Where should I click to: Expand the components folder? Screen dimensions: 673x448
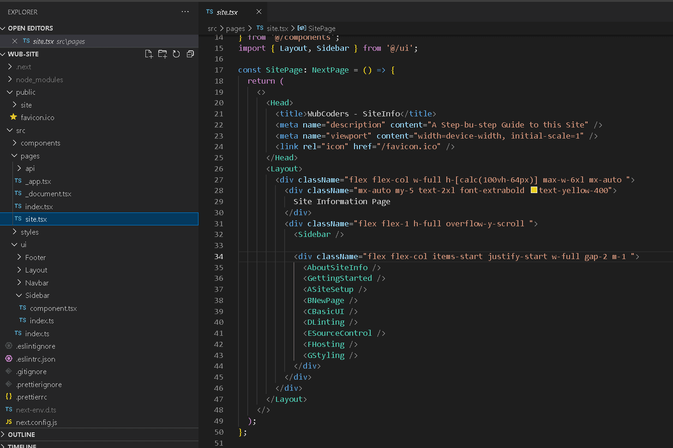tap(40, 143)
